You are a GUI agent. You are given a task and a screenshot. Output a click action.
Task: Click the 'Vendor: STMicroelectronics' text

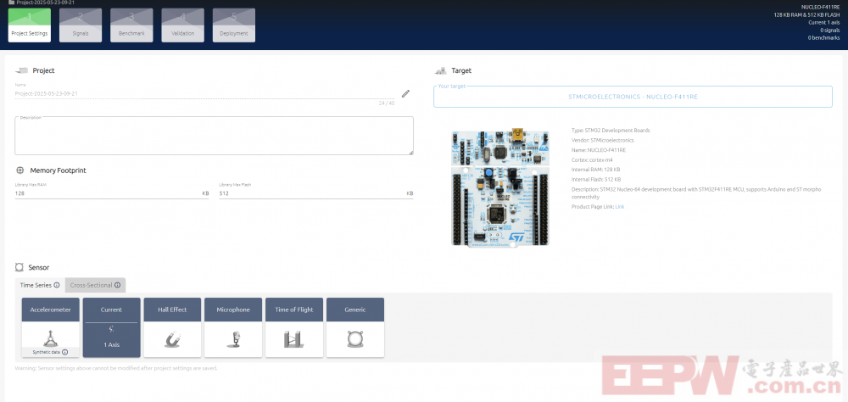(602, 140)
